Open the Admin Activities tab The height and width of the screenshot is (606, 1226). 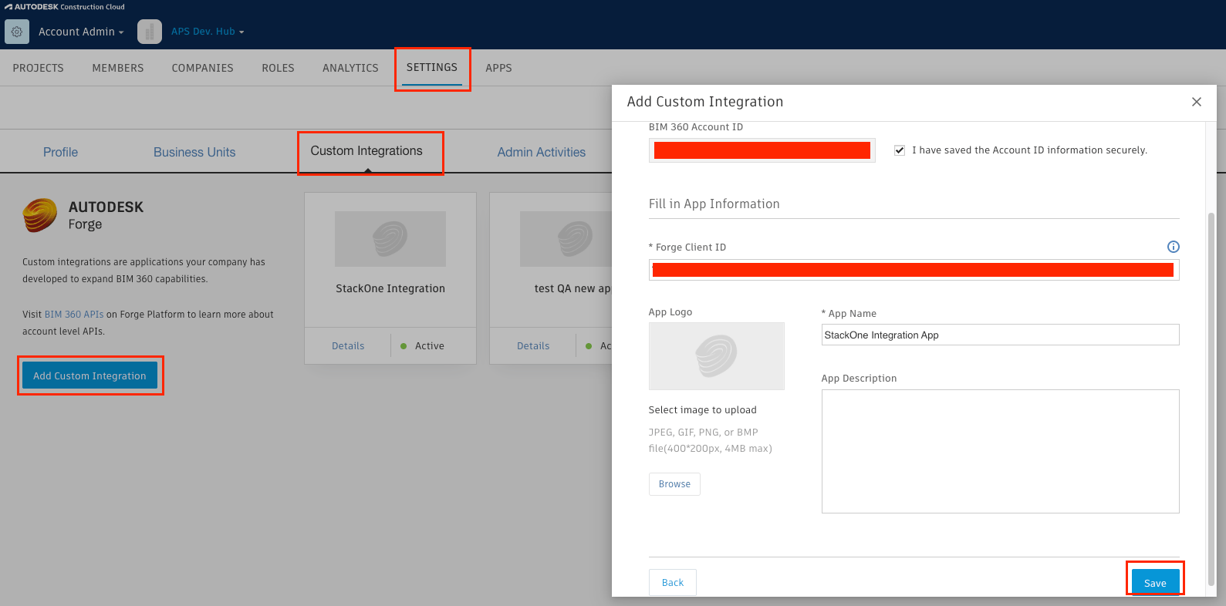[541, 152]
